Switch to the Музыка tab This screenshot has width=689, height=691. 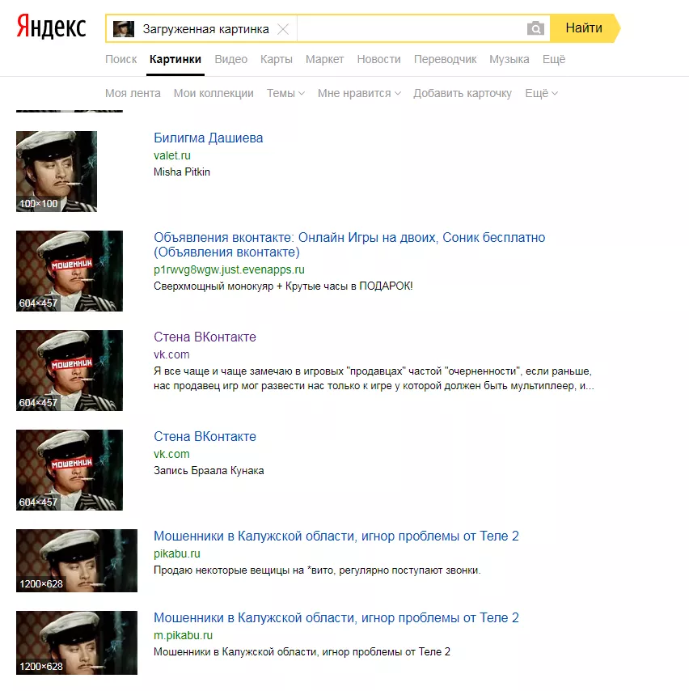pos(509,60)
